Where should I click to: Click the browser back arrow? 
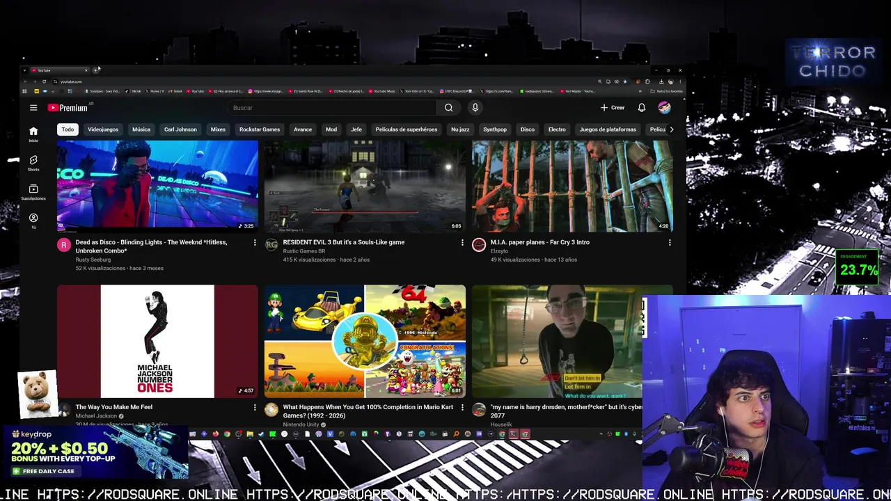[x=25, y=81]
